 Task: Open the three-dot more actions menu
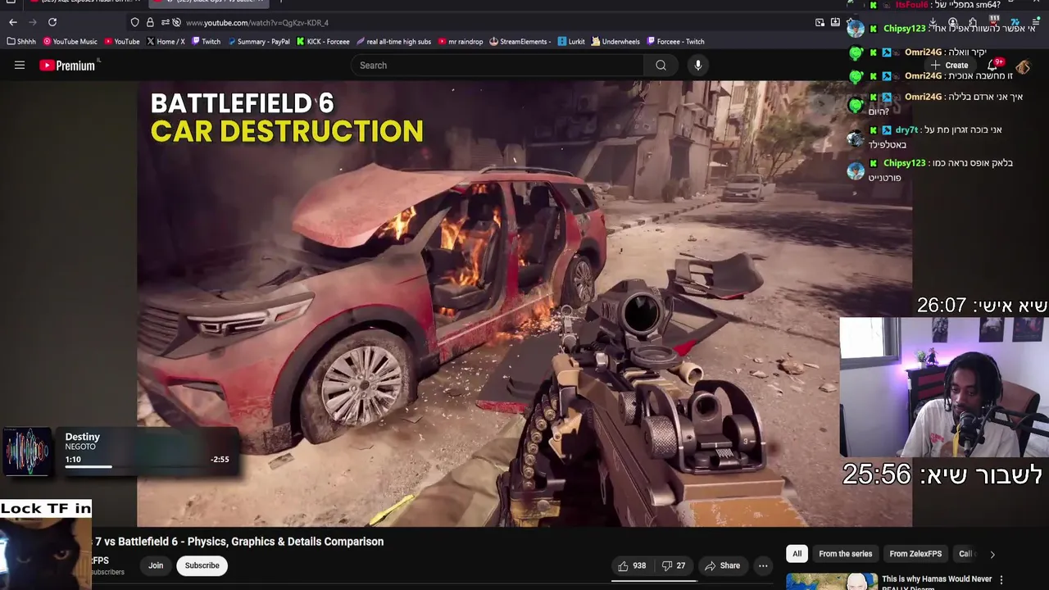click(x=763, y=565)
